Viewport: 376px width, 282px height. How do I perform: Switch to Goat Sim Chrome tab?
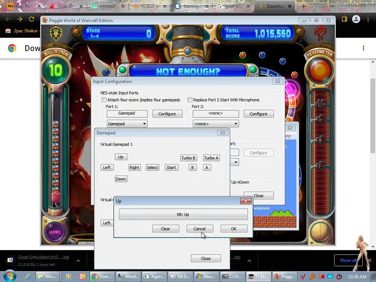[x=66, y=6]
